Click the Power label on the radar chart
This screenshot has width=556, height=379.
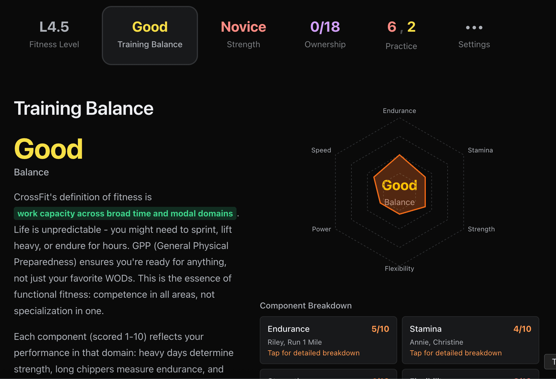click(322, 229)
